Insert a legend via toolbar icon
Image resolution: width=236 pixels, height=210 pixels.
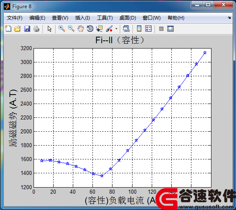148,29
